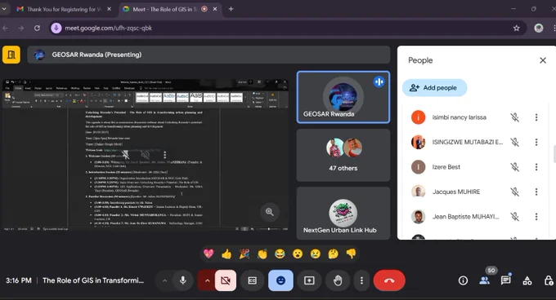Image resolution: width=556 pixels, height=300 pixels.
Task: Expand audio settings chevron beside microphone
Action: tap(164, 280)
